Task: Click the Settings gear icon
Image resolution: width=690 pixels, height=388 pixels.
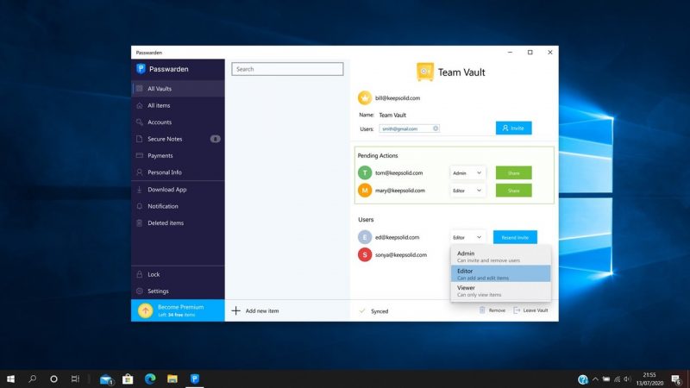Action: click(140, 291)
